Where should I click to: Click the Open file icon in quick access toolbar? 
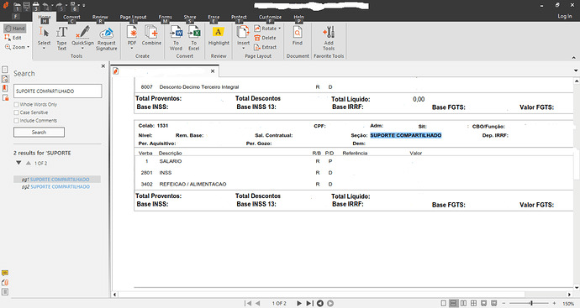pos(17,6)
